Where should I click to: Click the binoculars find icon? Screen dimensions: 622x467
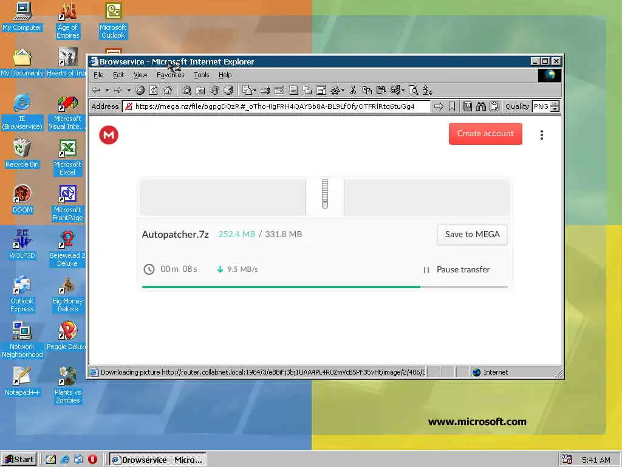(x=481, y=106)
